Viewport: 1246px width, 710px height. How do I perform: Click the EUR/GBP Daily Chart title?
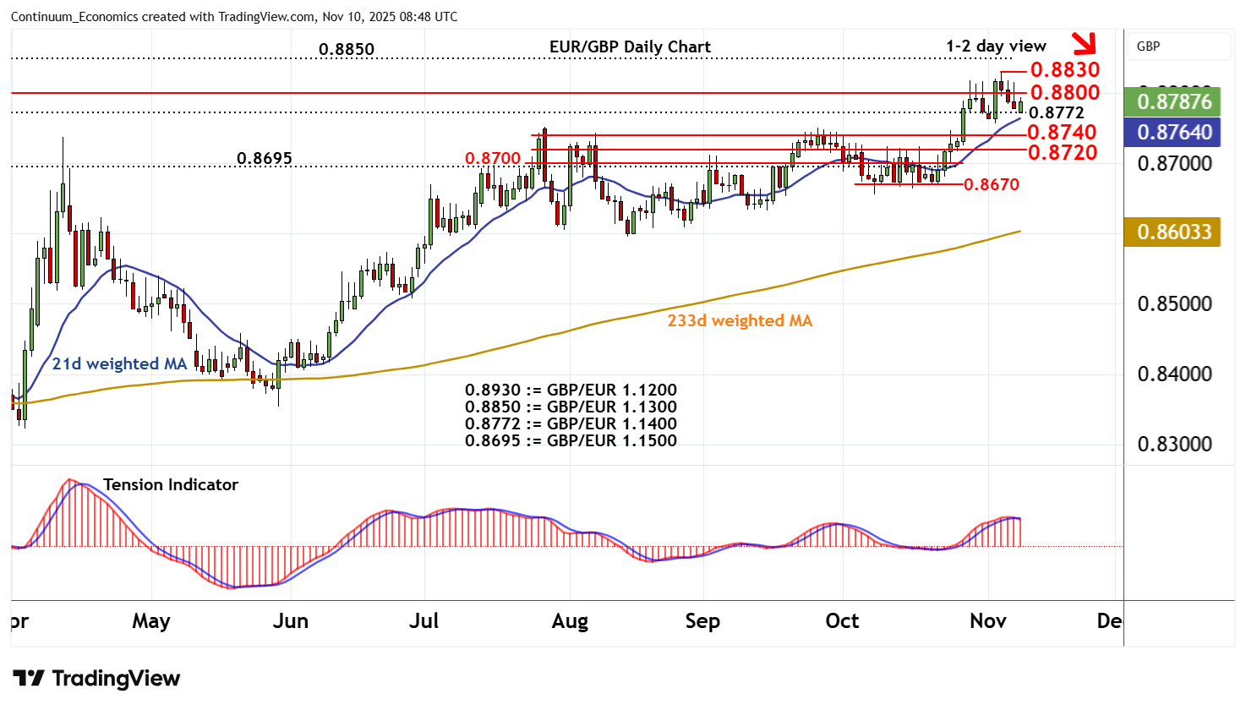pyautogui.click(x=630, y=46)
